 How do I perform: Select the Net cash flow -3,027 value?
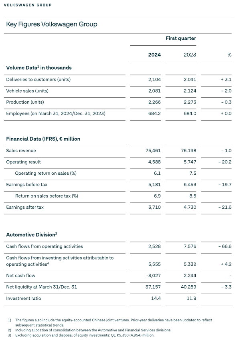point(154,275)
